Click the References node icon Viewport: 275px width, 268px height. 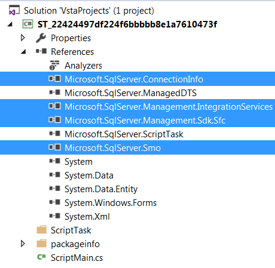41,51
